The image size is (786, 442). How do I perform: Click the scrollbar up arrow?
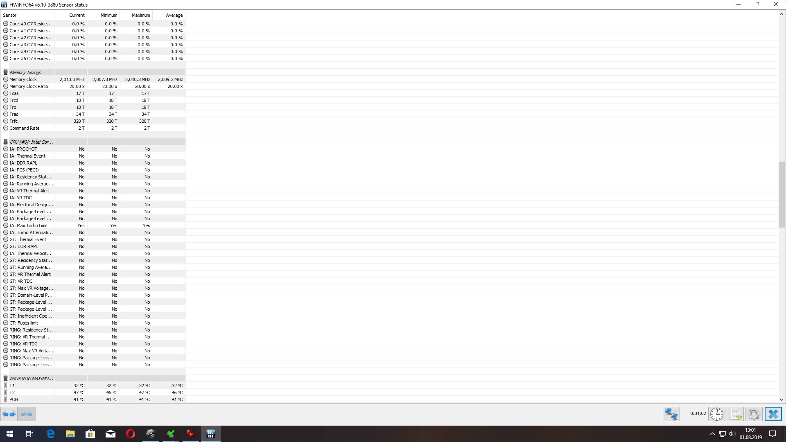[x=781, y=14]
